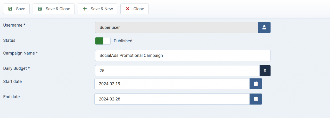Screen dimensions: 330x118
Task: Focus the Campaign Name text field
Action: (183, 55)
